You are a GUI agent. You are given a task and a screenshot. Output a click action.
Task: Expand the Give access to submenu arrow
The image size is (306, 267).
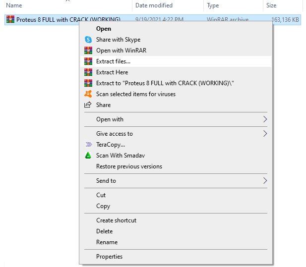(265, 134)
